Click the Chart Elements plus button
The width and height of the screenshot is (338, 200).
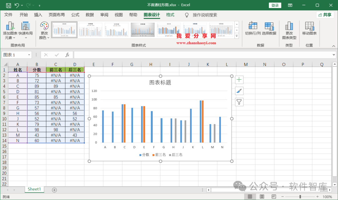239,80
